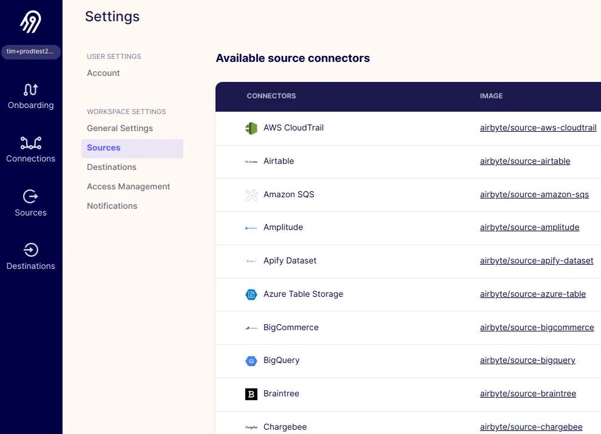Select the Apify Dataset connector name

tap(290, 261)
